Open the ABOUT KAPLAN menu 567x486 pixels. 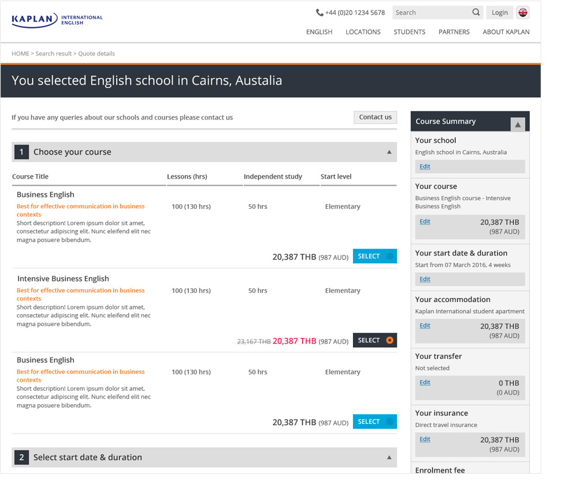pos(506,32)
